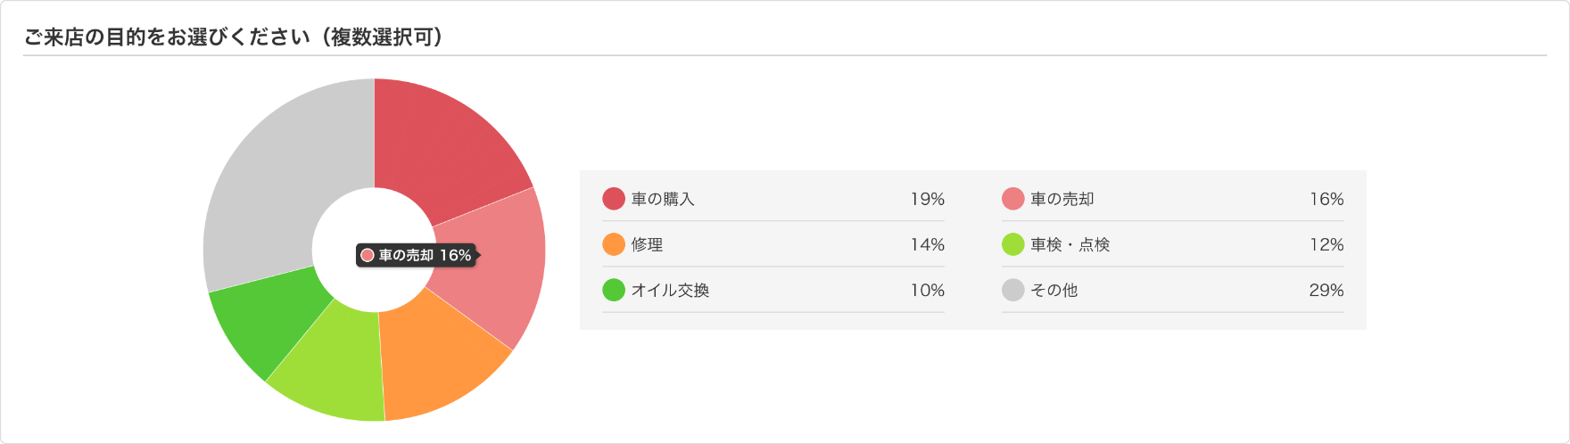The width and height of the screenshot is (1570, 444).
Task: Click the orange 修理 legend dot
Action: point(614,244)
